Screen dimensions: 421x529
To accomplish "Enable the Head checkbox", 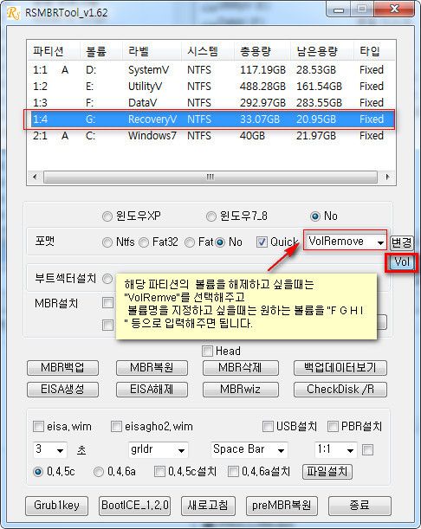I will click(207, 351).
